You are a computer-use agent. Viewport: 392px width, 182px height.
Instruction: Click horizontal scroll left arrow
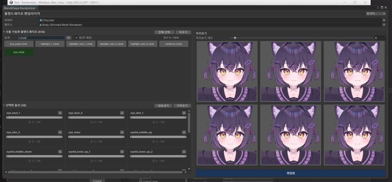coord(6,172)
